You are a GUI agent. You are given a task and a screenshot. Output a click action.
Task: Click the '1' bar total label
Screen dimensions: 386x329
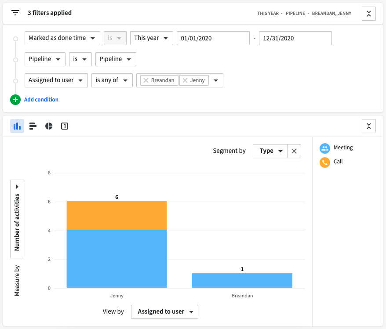(242, 269)
